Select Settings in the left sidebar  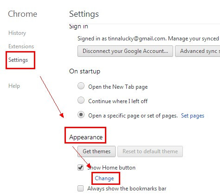tap(18, 60)
